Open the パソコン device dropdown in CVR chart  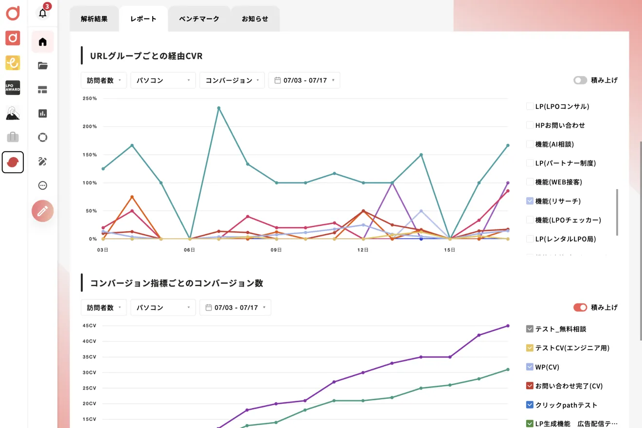163,80
